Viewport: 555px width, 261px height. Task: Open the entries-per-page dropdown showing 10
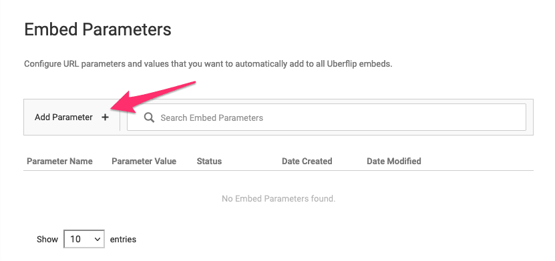[x=84, y=239]
